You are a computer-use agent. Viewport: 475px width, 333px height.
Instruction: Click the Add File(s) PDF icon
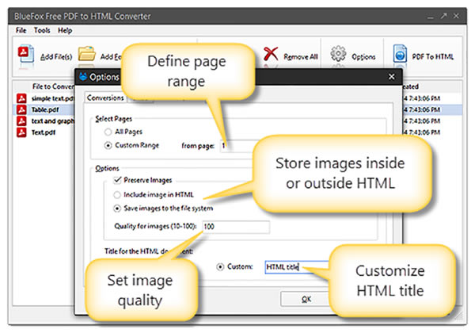tap(25, 55)
